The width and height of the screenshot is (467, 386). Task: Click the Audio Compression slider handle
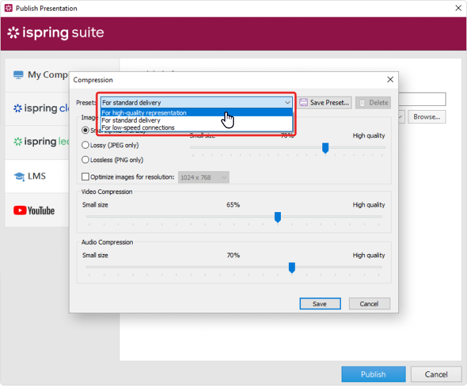pos(292,267)
